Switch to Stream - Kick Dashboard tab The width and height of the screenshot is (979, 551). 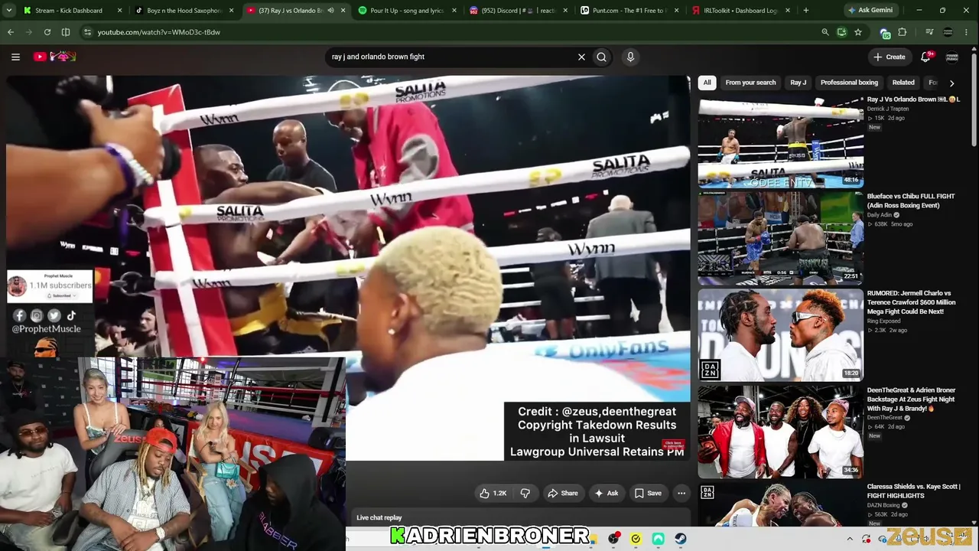69,11
